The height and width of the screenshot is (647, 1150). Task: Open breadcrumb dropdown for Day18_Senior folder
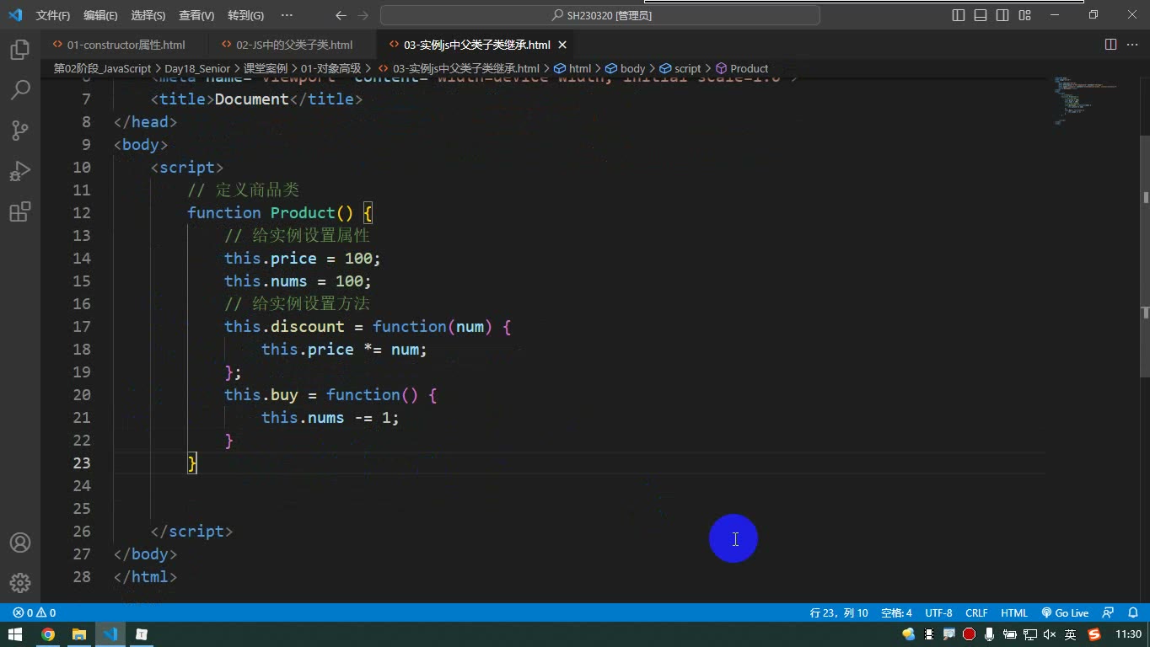click(x=197, y=68)
